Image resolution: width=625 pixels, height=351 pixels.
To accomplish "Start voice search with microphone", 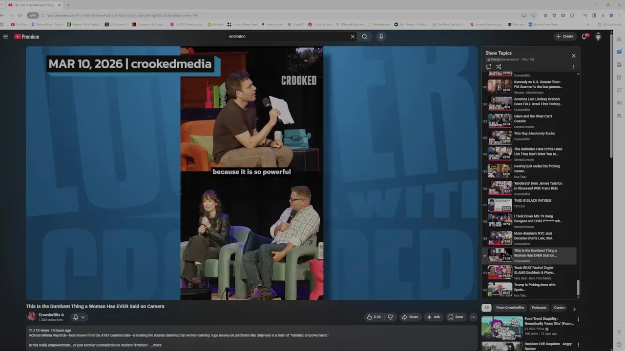I will (381, 37).
